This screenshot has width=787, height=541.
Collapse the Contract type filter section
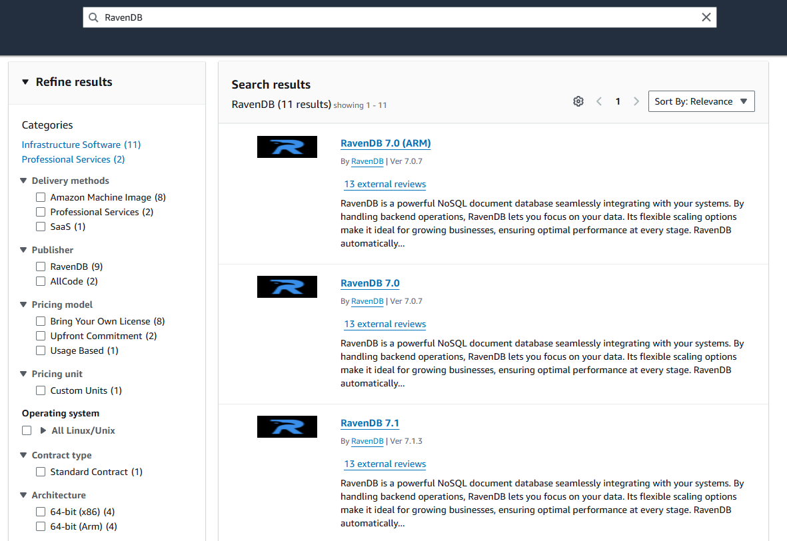coord(23,455)
